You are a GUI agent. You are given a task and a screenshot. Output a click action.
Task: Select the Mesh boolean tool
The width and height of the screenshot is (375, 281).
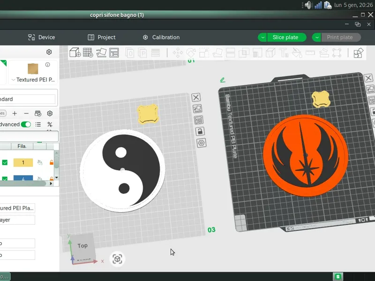coord(244,53)
